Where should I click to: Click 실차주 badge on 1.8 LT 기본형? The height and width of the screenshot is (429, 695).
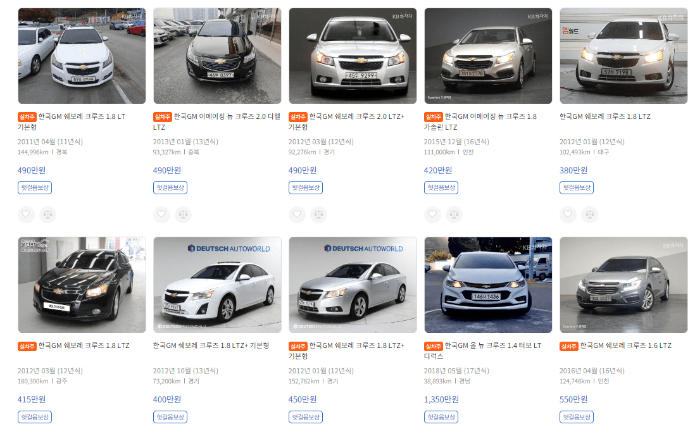click(x=27, y=117)
